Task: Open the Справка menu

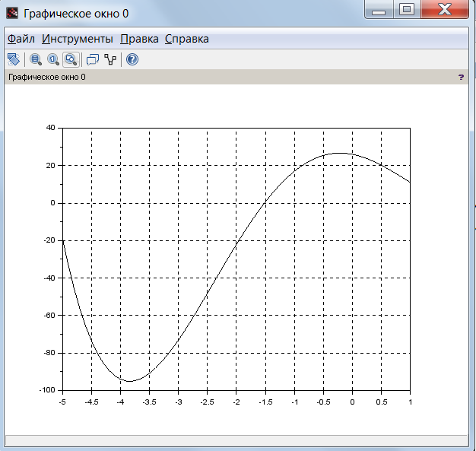Action: [187, 39]
